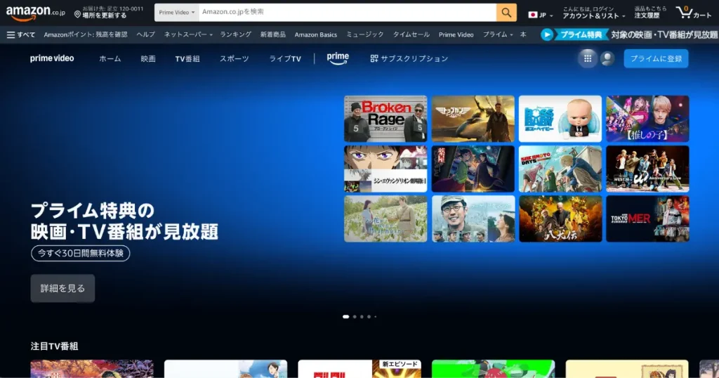719x378 pixels.
Task: Click the 新着商品 link
Action: (273, 34)
